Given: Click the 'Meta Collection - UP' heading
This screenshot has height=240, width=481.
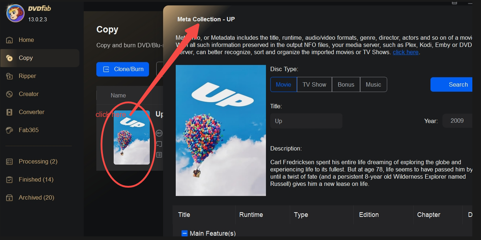Looking at the screenshot, I should coord(206,19).
